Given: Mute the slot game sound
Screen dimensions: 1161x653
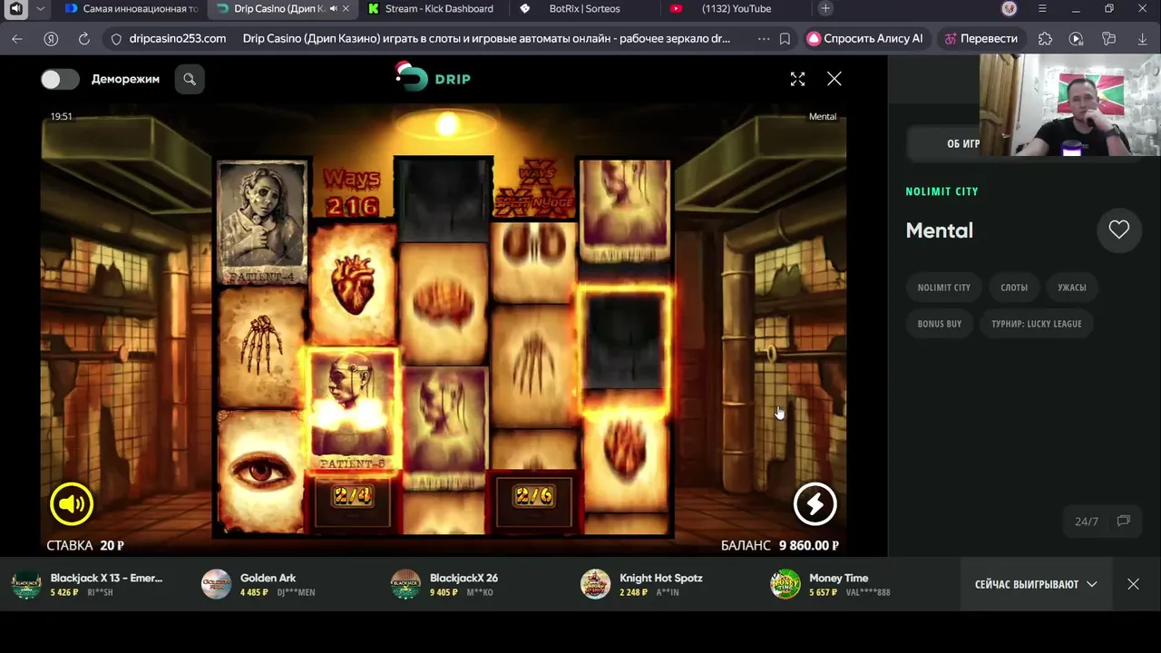Looking at the screenshot, I should point(72,504).
